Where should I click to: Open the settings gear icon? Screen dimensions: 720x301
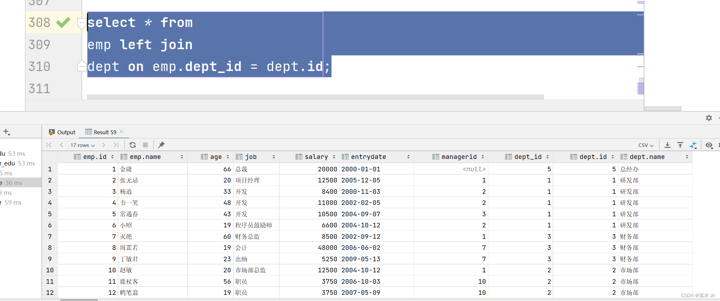coord(709,118)
